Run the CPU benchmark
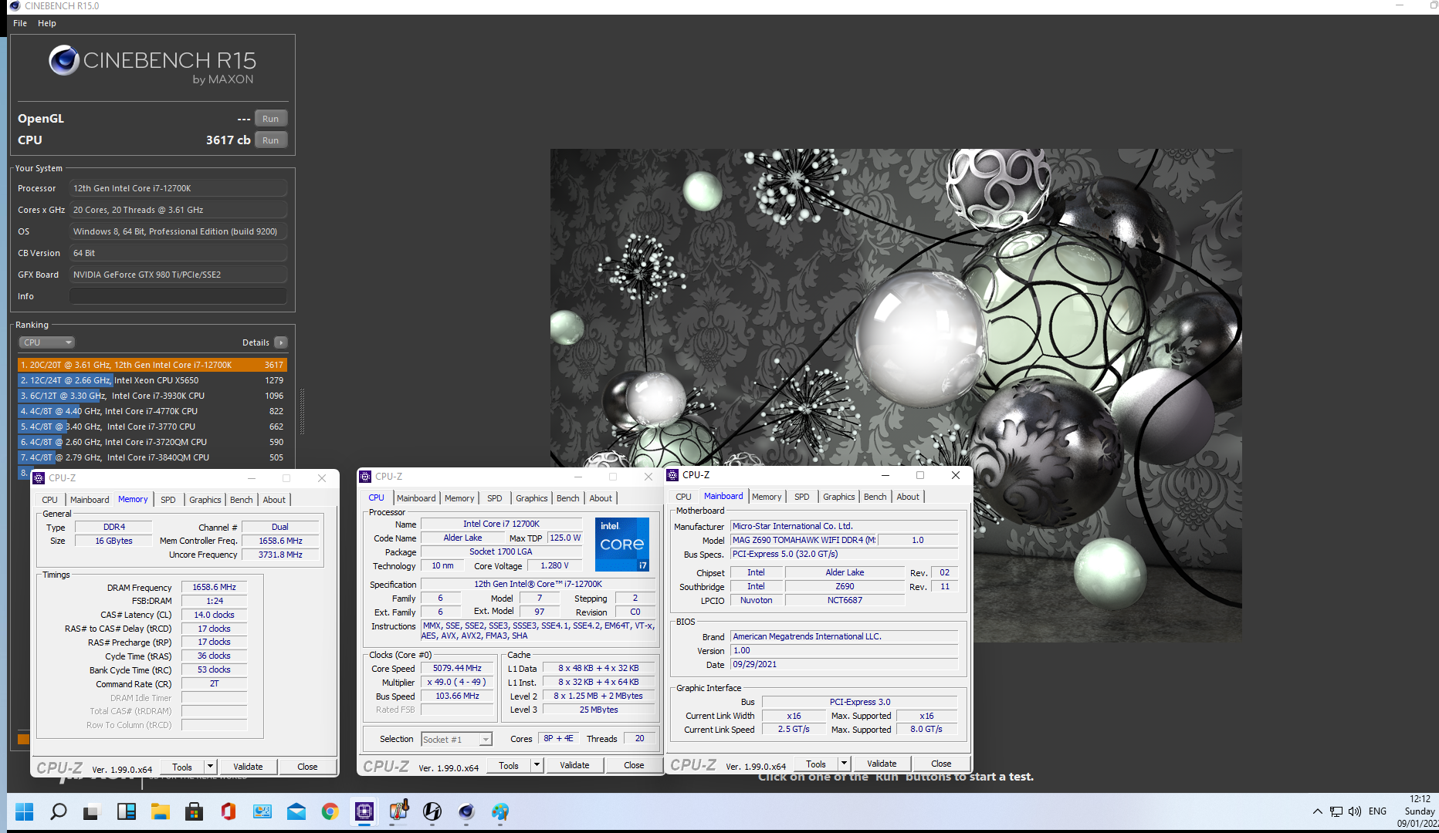 coord(270,140)
